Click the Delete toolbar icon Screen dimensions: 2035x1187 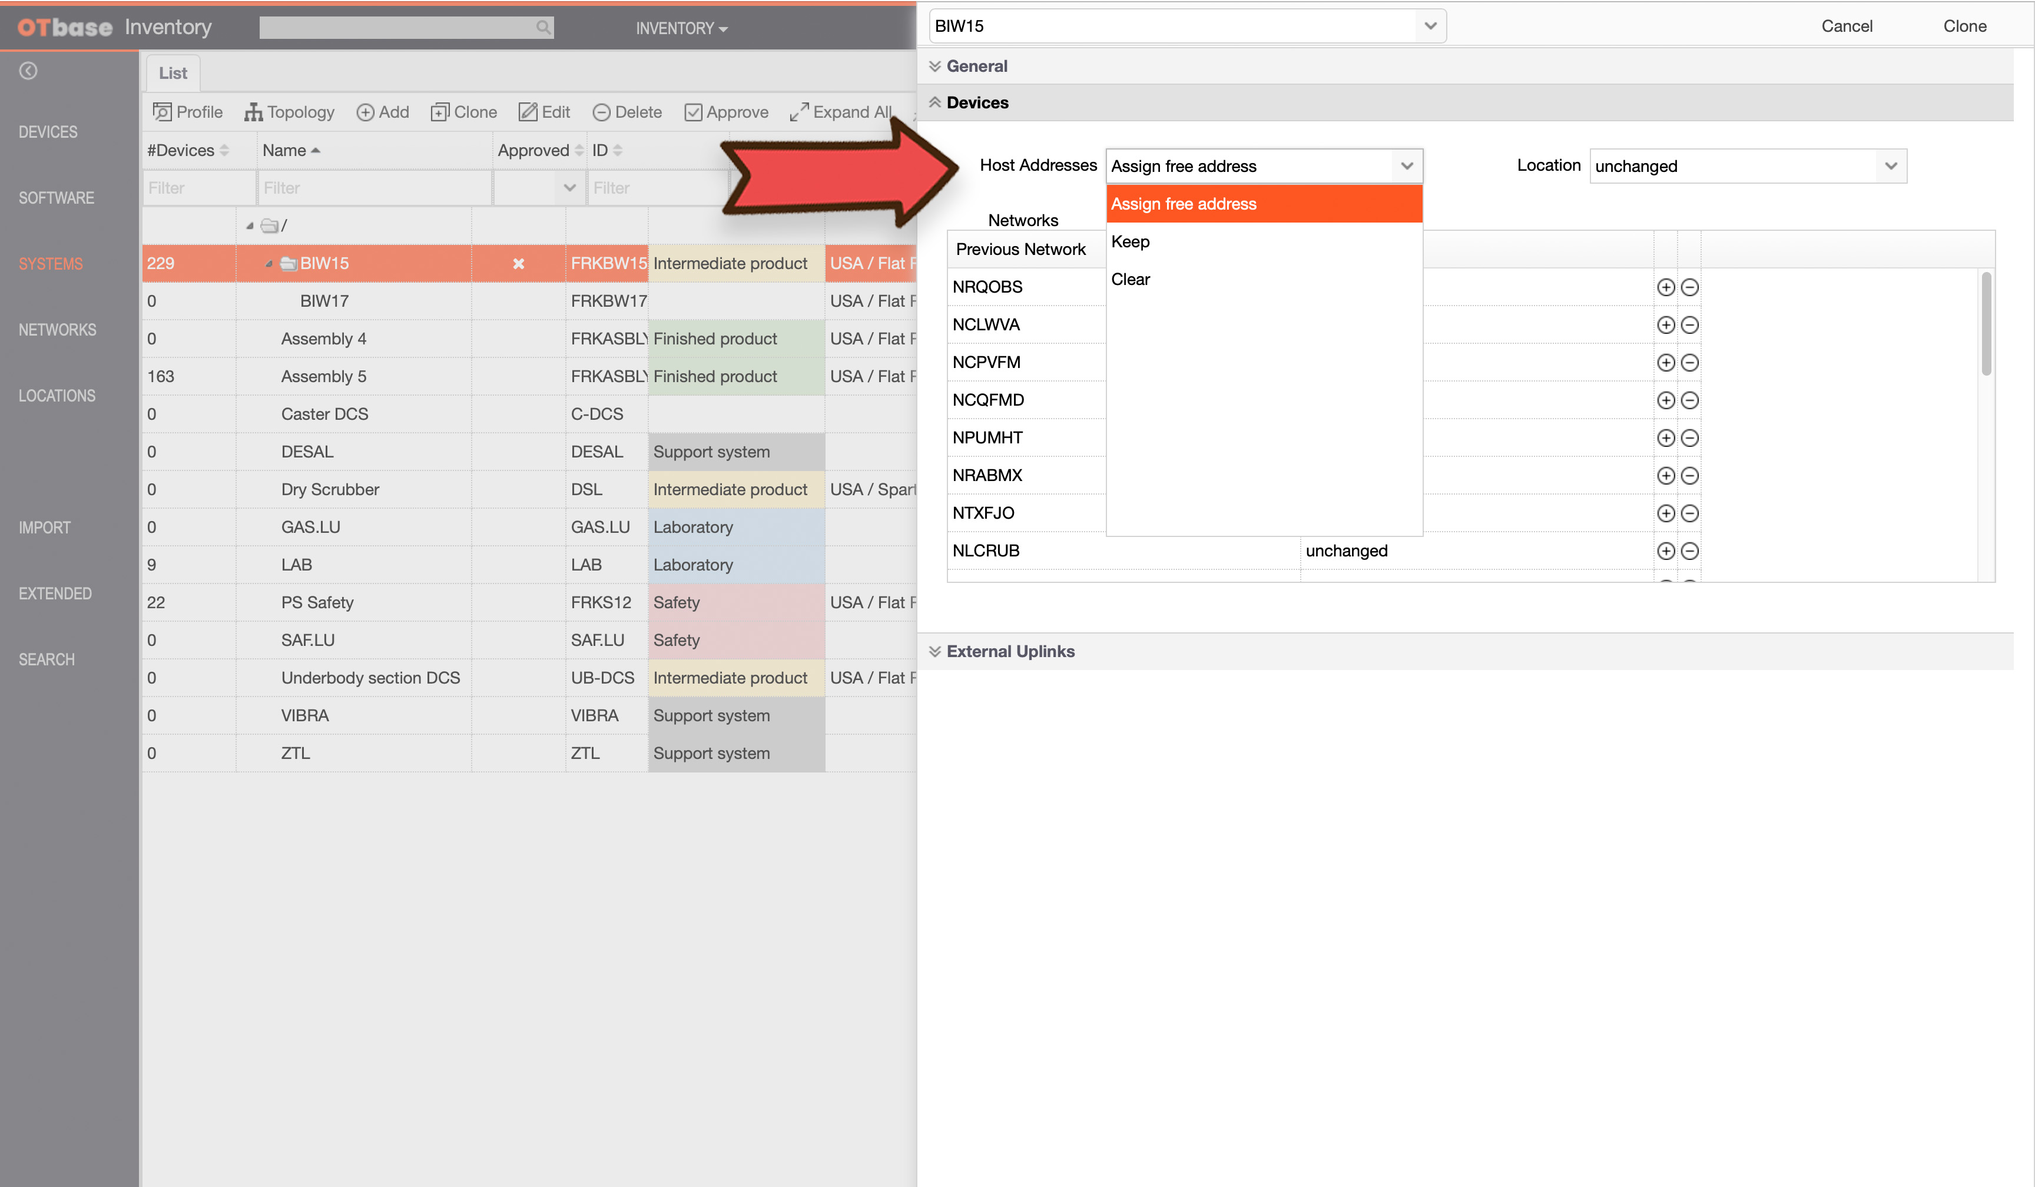point(601,112)
